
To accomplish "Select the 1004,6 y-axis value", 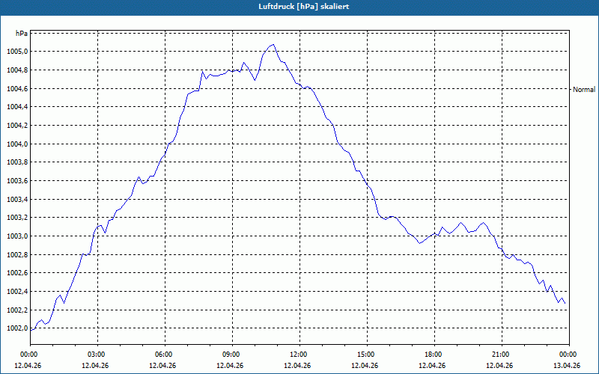I will point(17,88).
